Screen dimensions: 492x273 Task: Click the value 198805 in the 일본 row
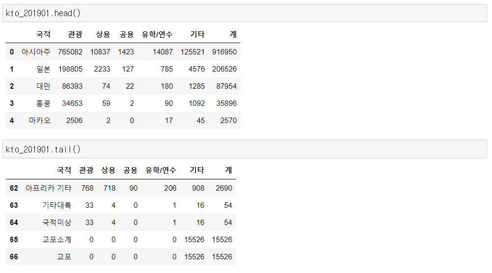[x=70, y=69]
